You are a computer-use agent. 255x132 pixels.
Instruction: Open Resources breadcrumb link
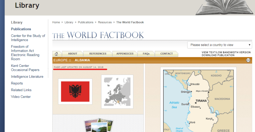click(105, 22)
